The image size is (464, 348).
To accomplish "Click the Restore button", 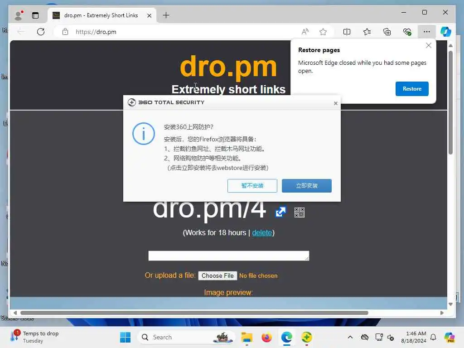I will point(412,89).
